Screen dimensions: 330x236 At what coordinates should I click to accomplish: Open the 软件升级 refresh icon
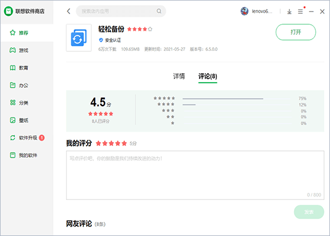12,137
